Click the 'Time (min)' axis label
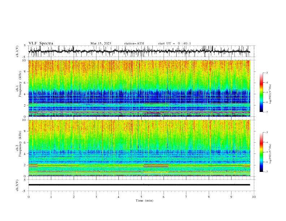 (x=144, y=200)
